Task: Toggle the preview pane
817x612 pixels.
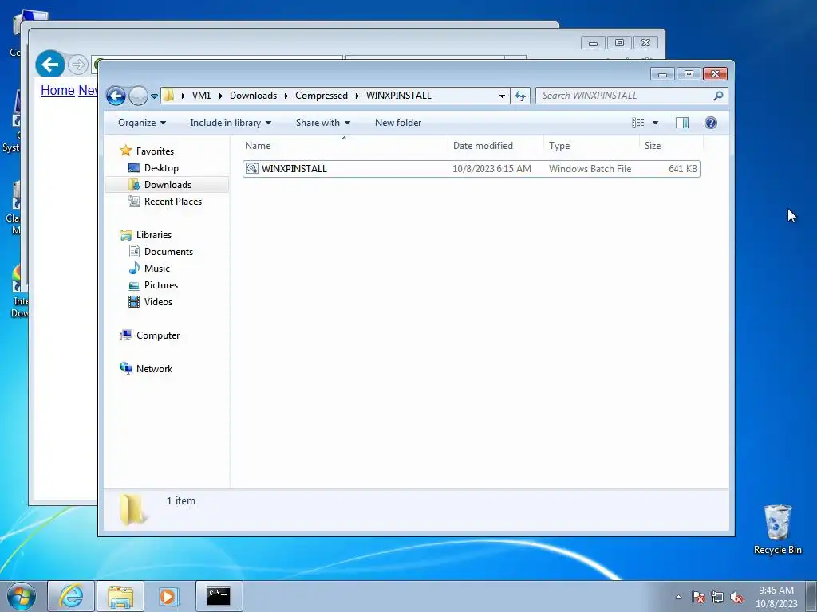Action: [682, 123]
